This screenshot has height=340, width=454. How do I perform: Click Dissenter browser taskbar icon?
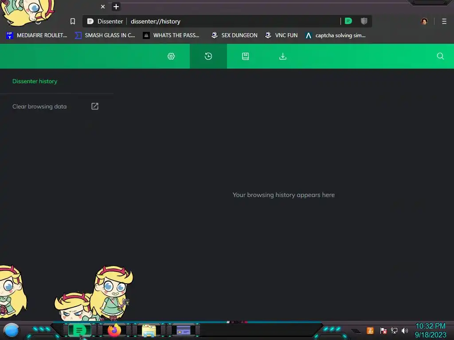79,330
